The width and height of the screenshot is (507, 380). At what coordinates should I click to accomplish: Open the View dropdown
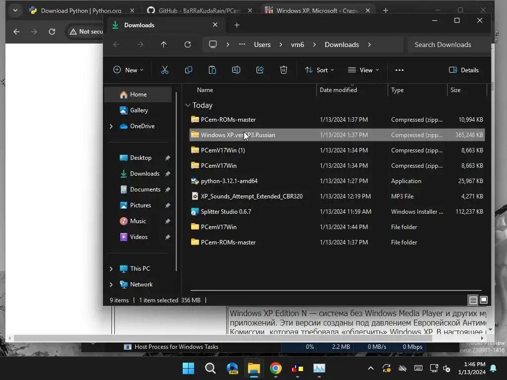[x=363, y=70]
